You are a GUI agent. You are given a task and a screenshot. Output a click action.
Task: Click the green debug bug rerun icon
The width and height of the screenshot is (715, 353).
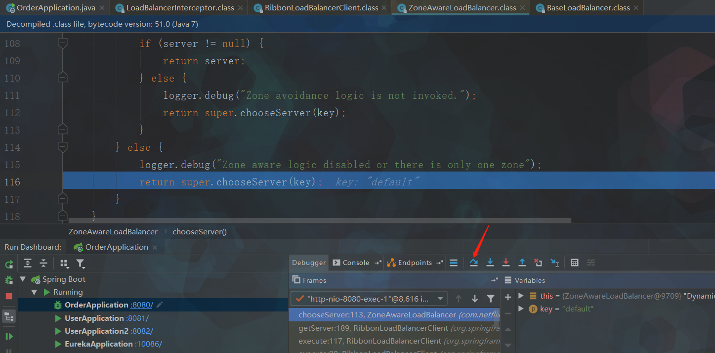tap(9, 280)
